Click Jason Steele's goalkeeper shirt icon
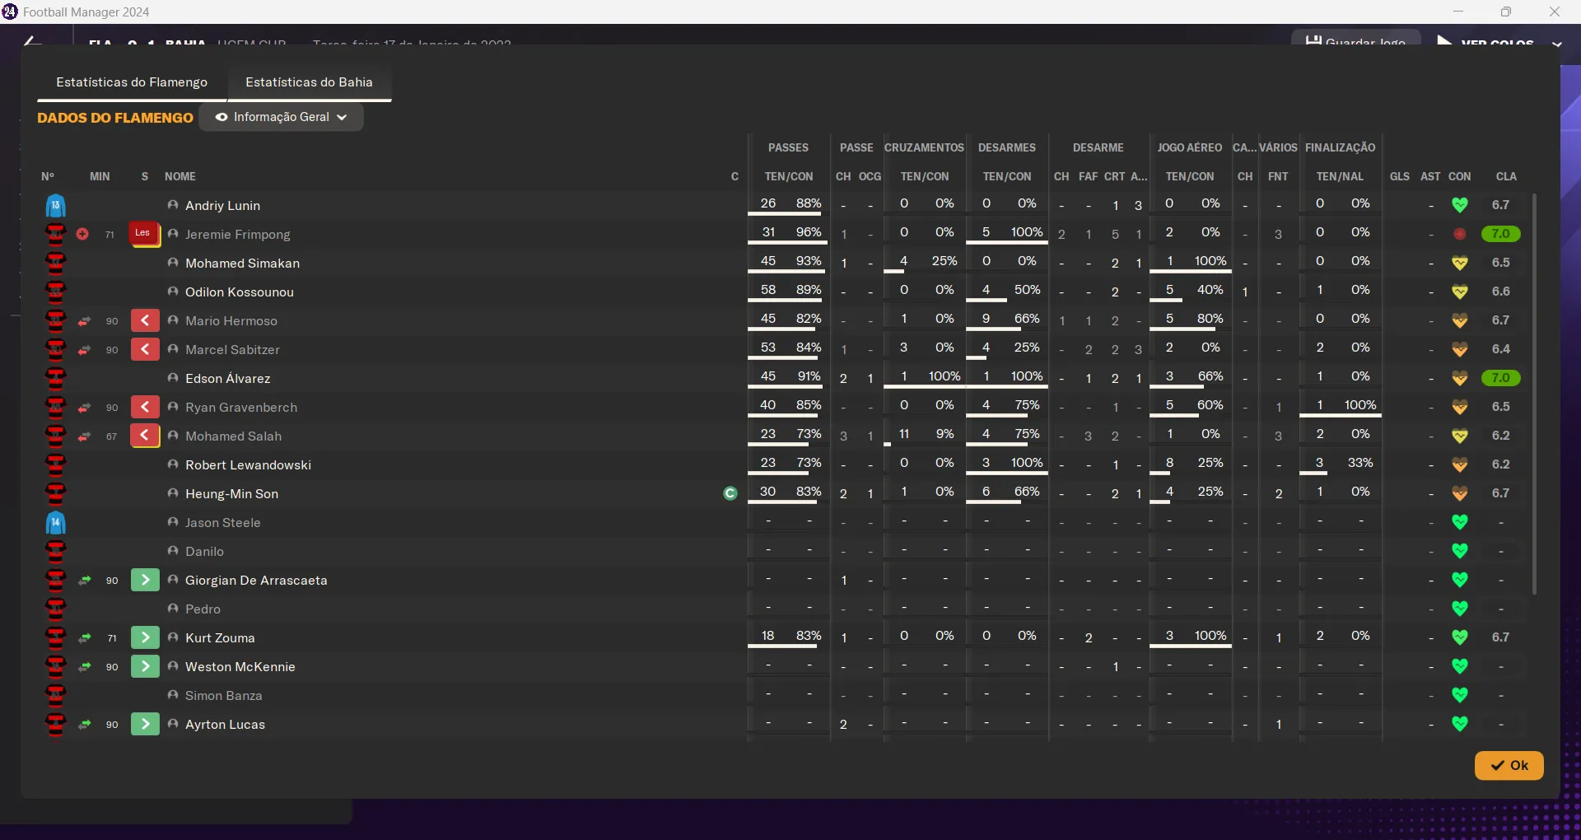This screenshot has height=840, width=1581. pos(56,522)
